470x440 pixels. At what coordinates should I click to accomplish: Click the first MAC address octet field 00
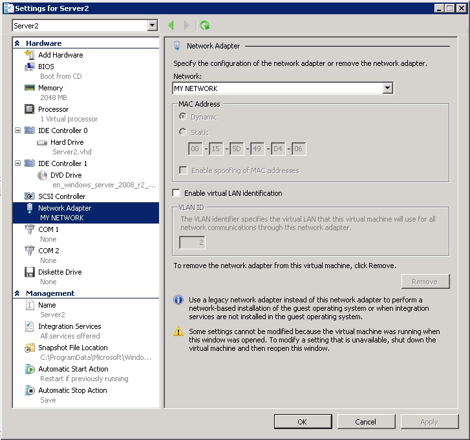pos(195,149)
